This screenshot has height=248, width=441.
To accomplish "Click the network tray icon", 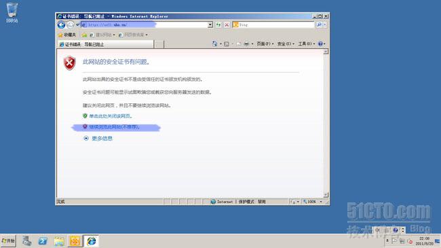I will (x=402, y=241).
